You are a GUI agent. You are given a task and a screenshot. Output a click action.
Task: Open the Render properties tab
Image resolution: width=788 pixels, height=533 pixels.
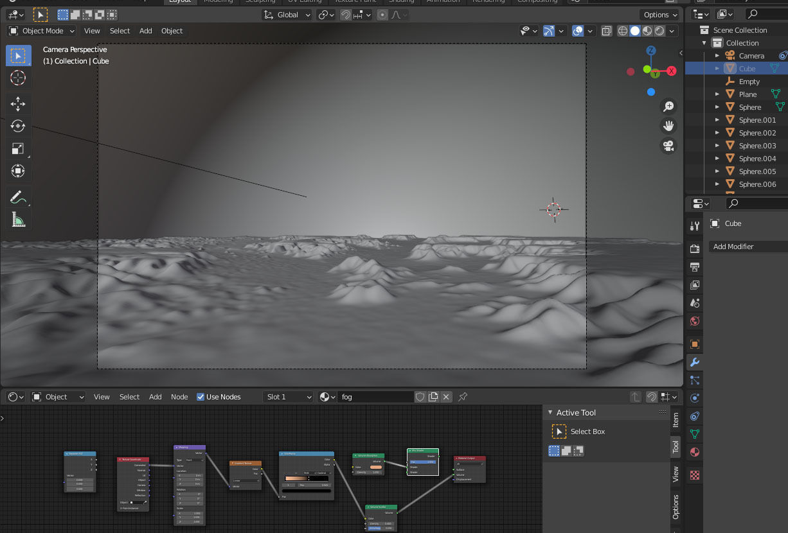694,249
